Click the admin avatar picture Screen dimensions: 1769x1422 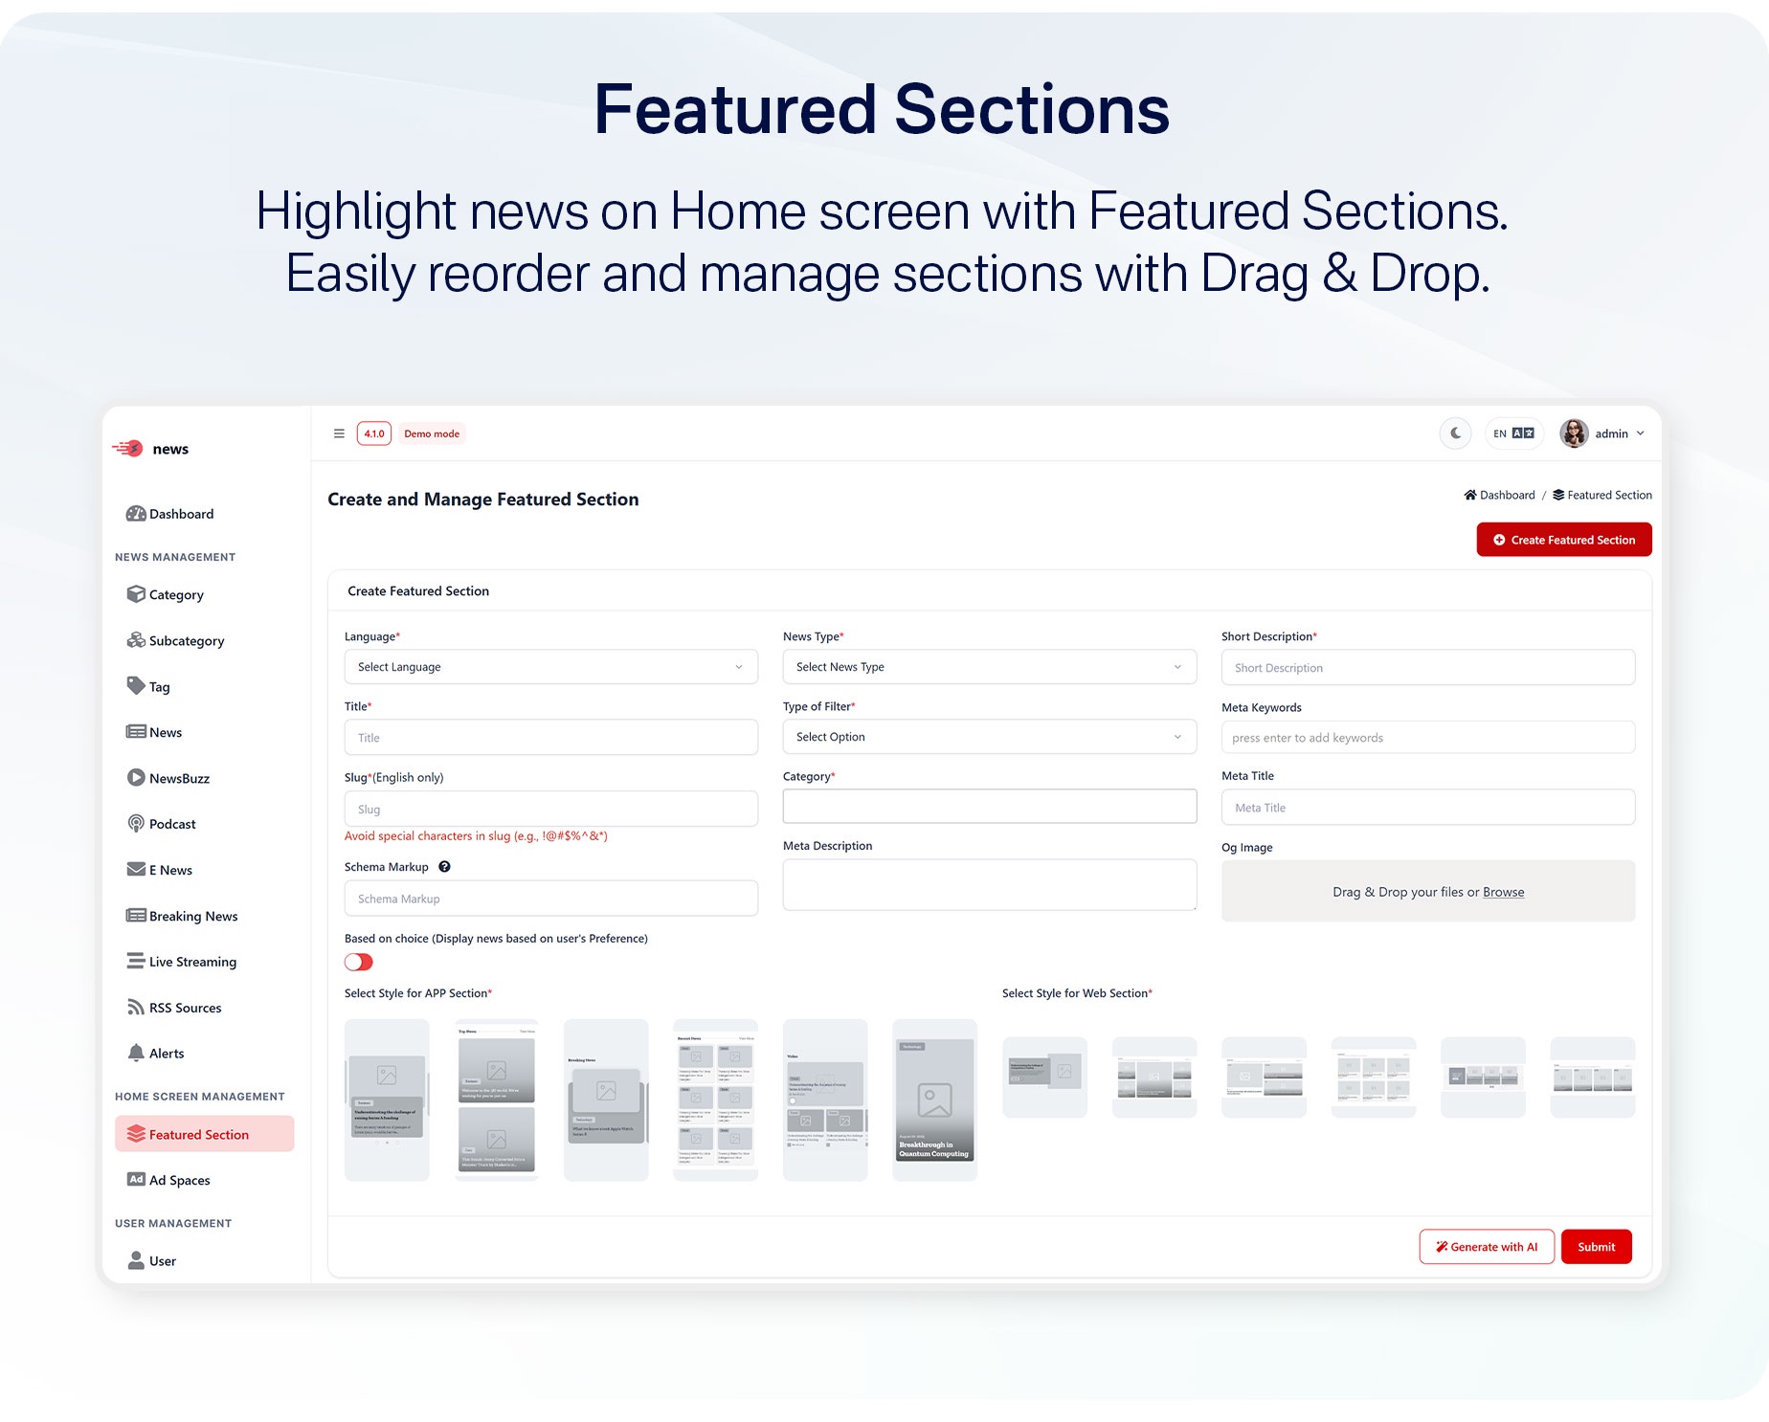pyautogui.click(x=1574, y=433)
